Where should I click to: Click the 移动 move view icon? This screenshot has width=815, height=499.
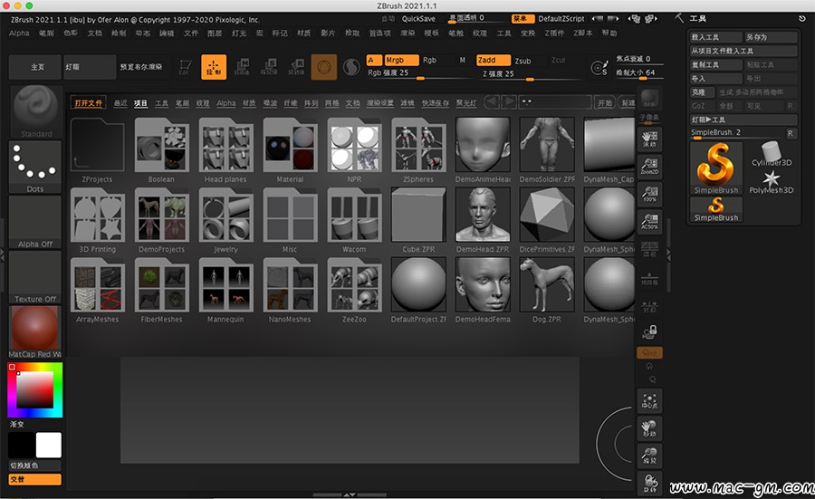[649, 428]
